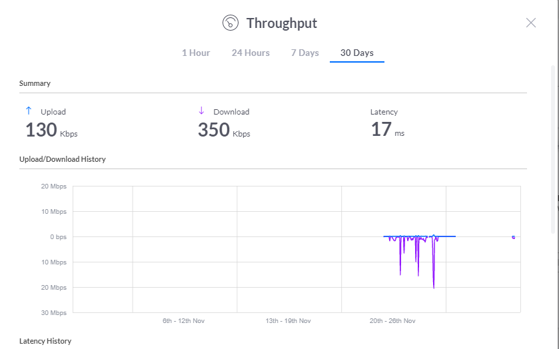The height and width of the screenshot is (349, 559).
Task: Close the Throughput panel with the X icon
Action: [x=531, y=23]
